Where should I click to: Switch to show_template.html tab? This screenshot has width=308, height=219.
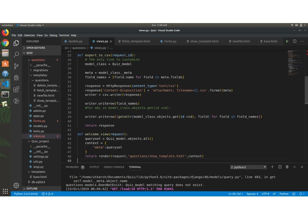204,41
